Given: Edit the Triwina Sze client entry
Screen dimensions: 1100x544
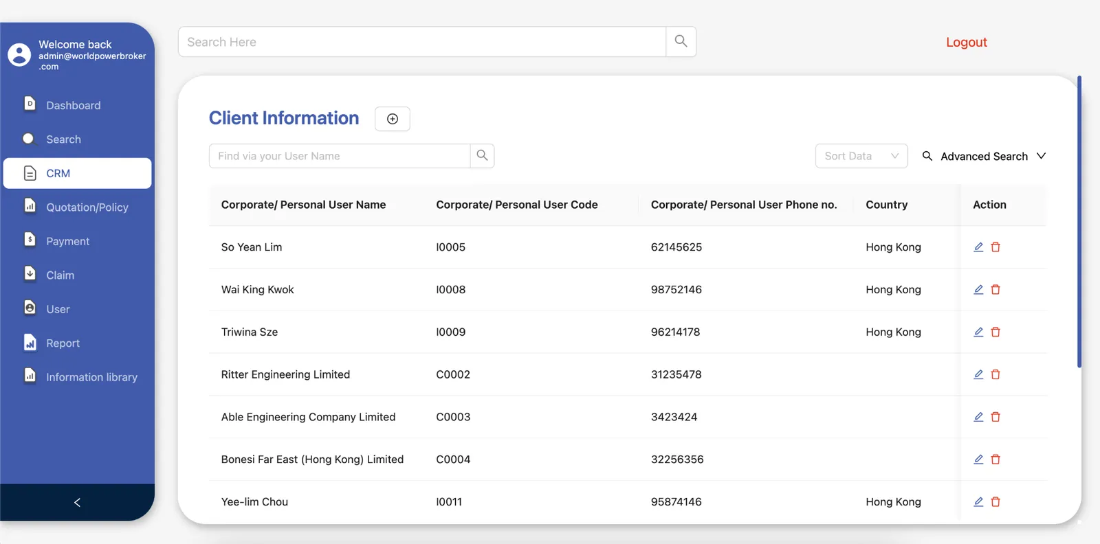Looking at the screenshot, I should (x=978, y=332).
